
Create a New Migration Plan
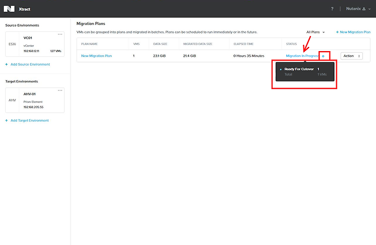(353, 32)
